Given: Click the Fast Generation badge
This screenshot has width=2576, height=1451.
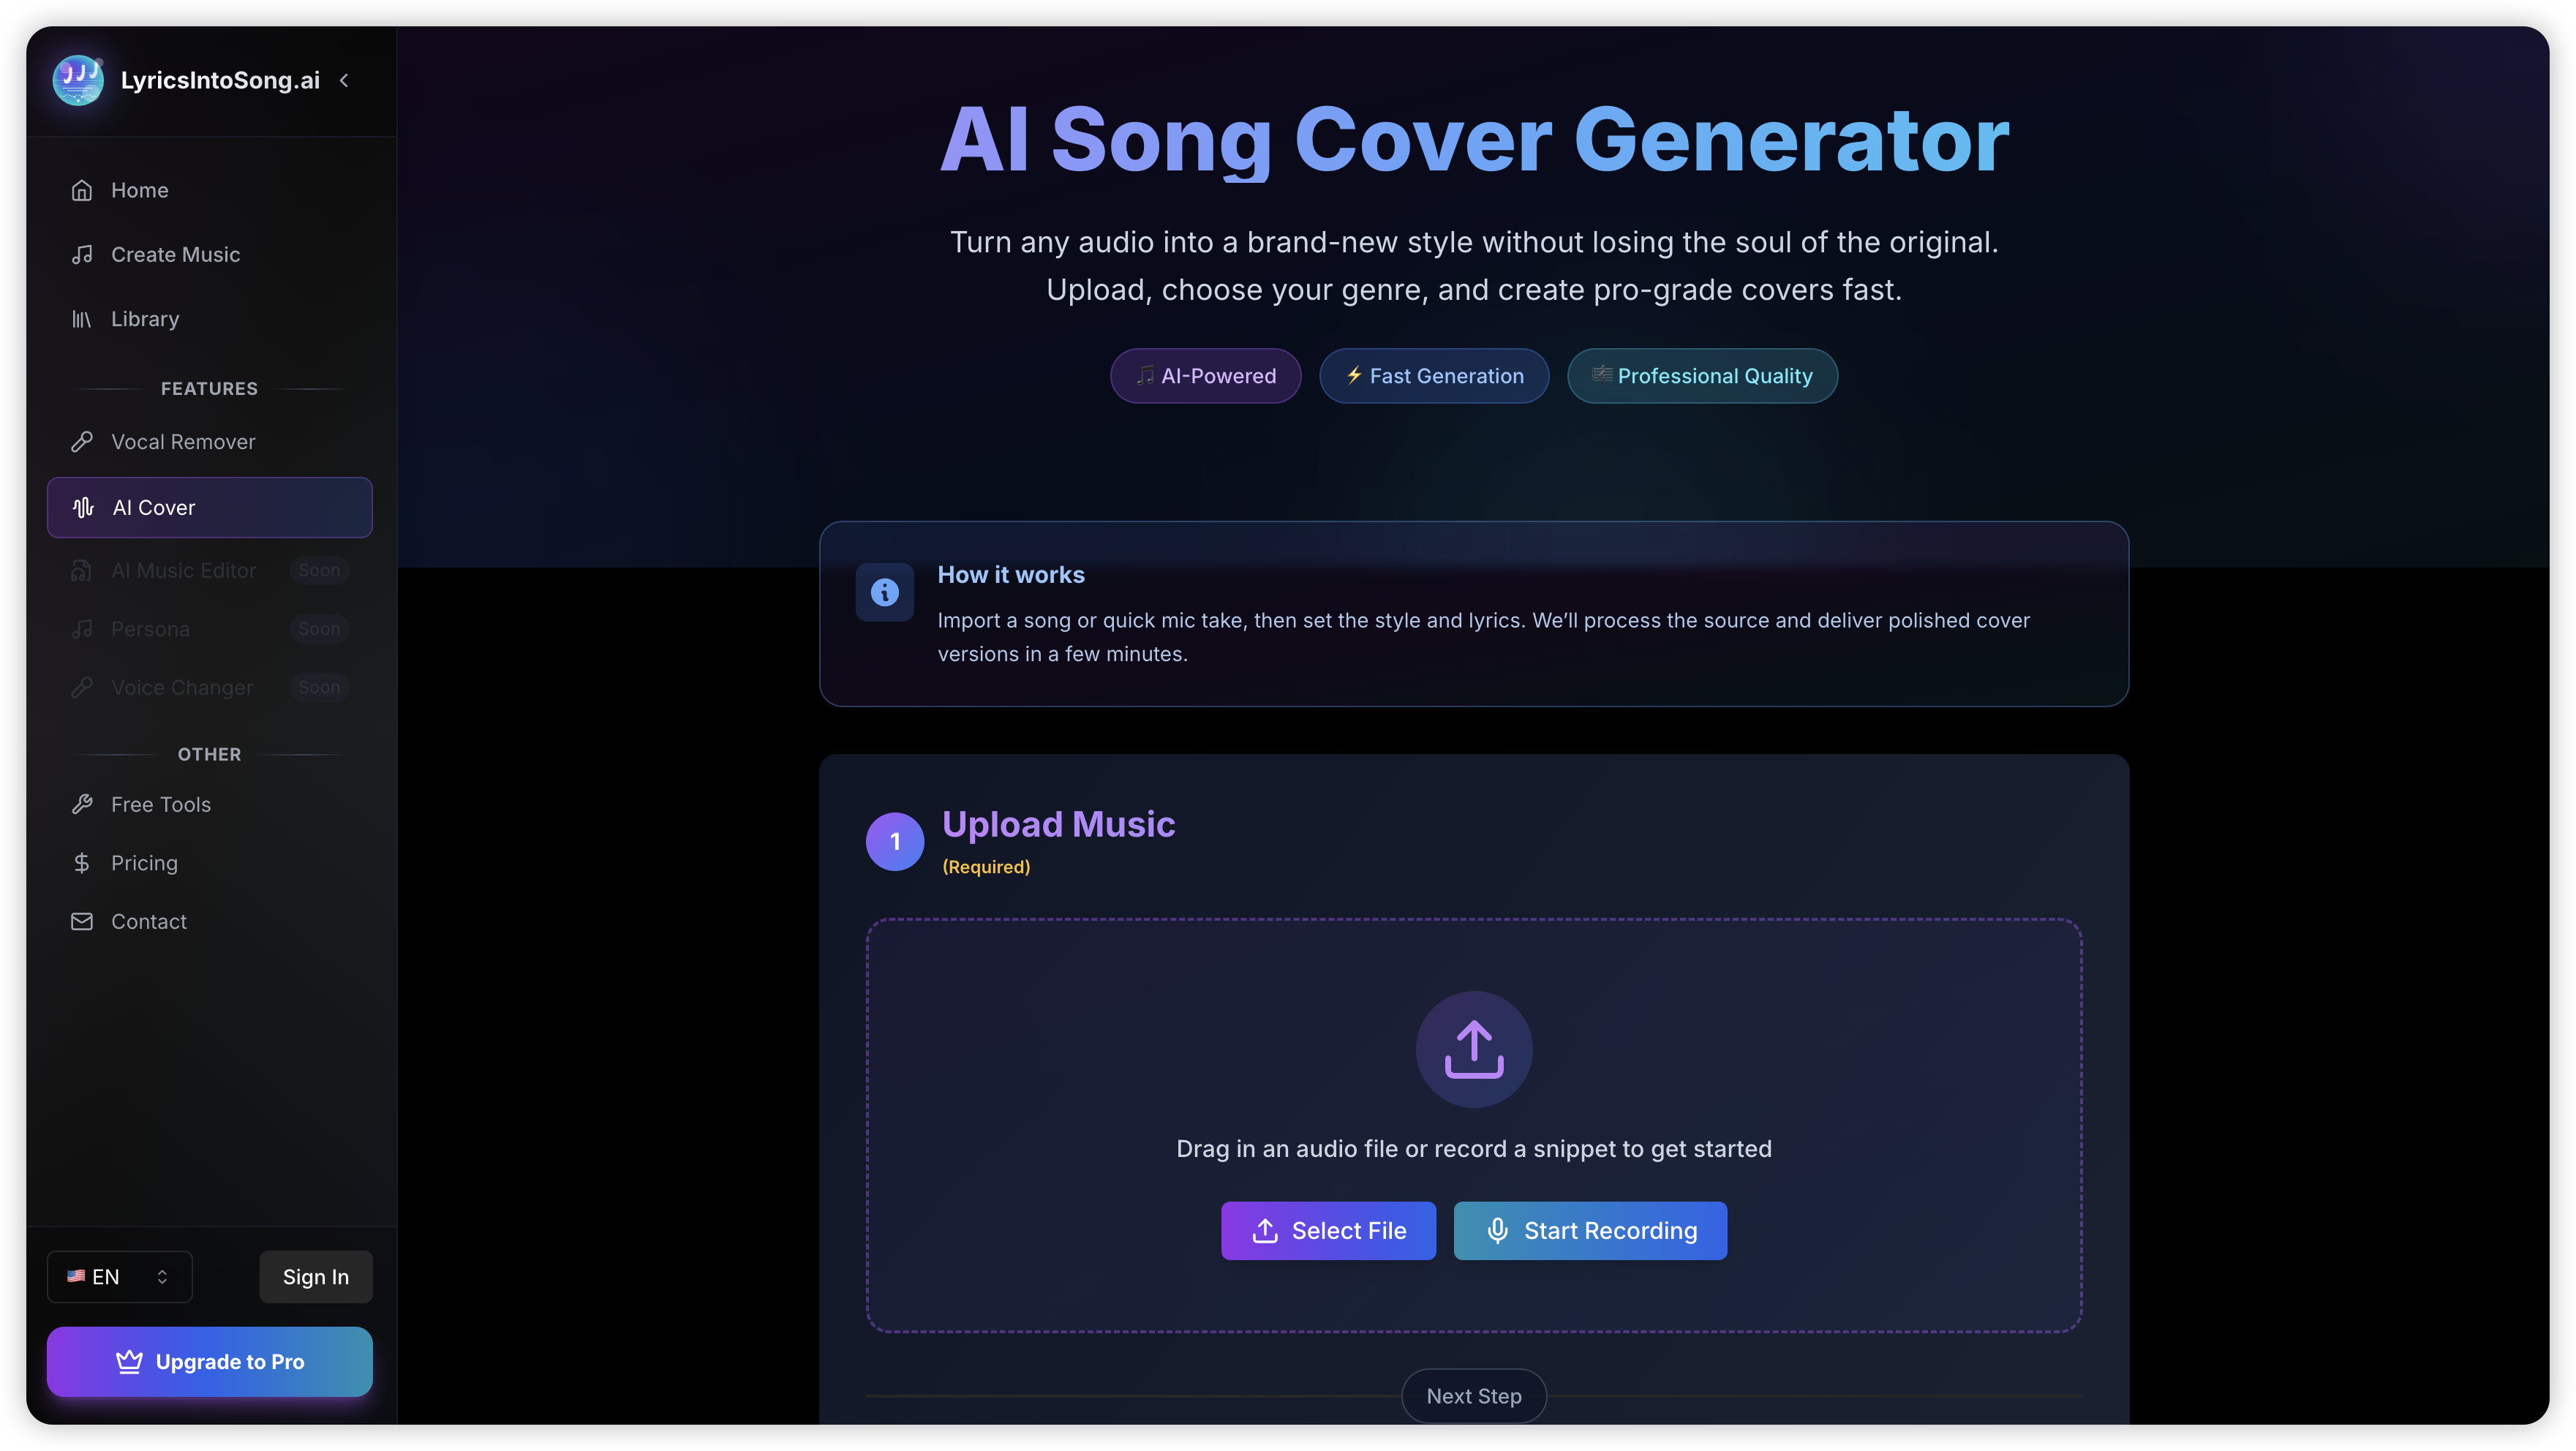Looking at the screenshot, I should [1433, 376].
